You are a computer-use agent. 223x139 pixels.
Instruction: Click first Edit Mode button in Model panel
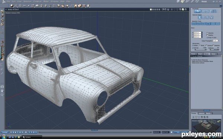(198, 11)
